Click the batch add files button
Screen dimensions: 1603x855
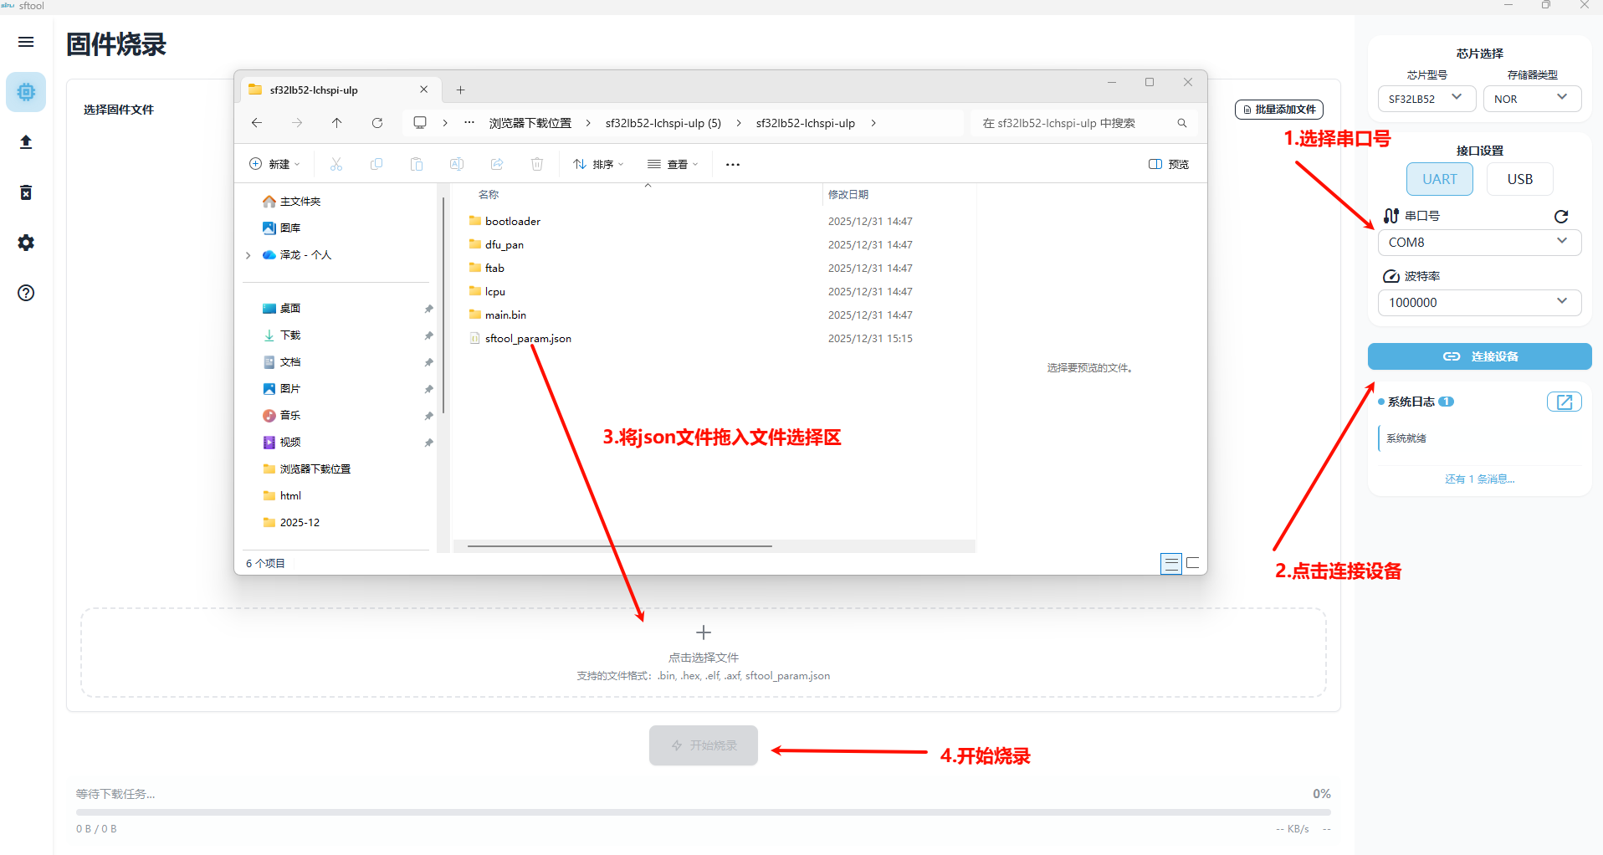(x=1278, y=110)
